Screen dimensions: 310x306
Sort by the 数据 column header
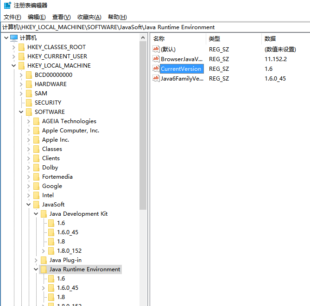pos(286,38)
